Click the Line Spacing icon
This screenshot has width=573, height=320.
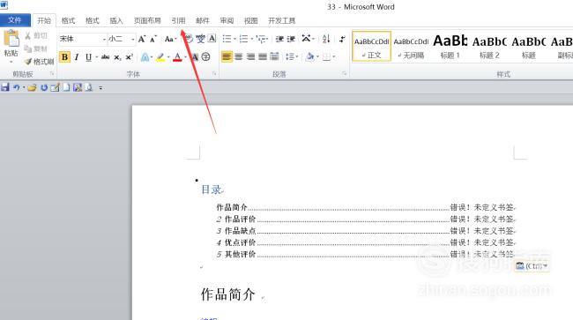tap(290, 56)
